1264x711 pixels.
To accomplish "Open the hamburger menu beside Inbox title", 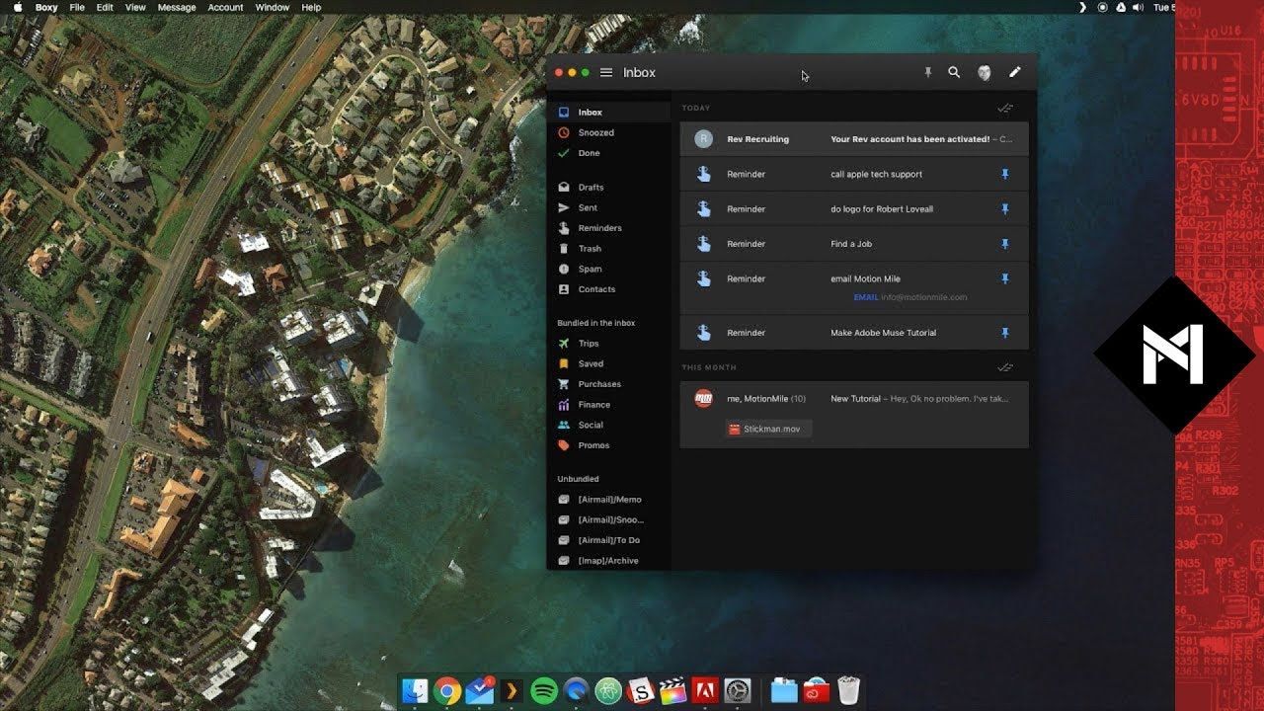I will 606,73.
